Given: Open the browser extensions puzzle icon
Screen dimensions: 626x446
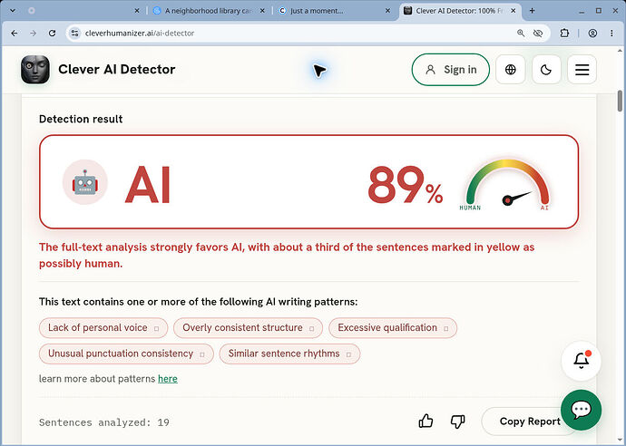Looking at the screenshot, I should pos(564,34).
